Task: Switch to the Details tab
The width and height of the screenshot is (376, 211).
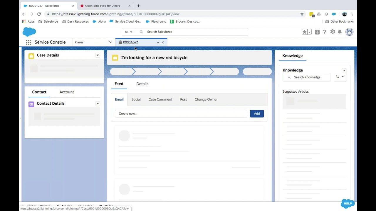Action: pyautogui.click(x=142, y=84)
